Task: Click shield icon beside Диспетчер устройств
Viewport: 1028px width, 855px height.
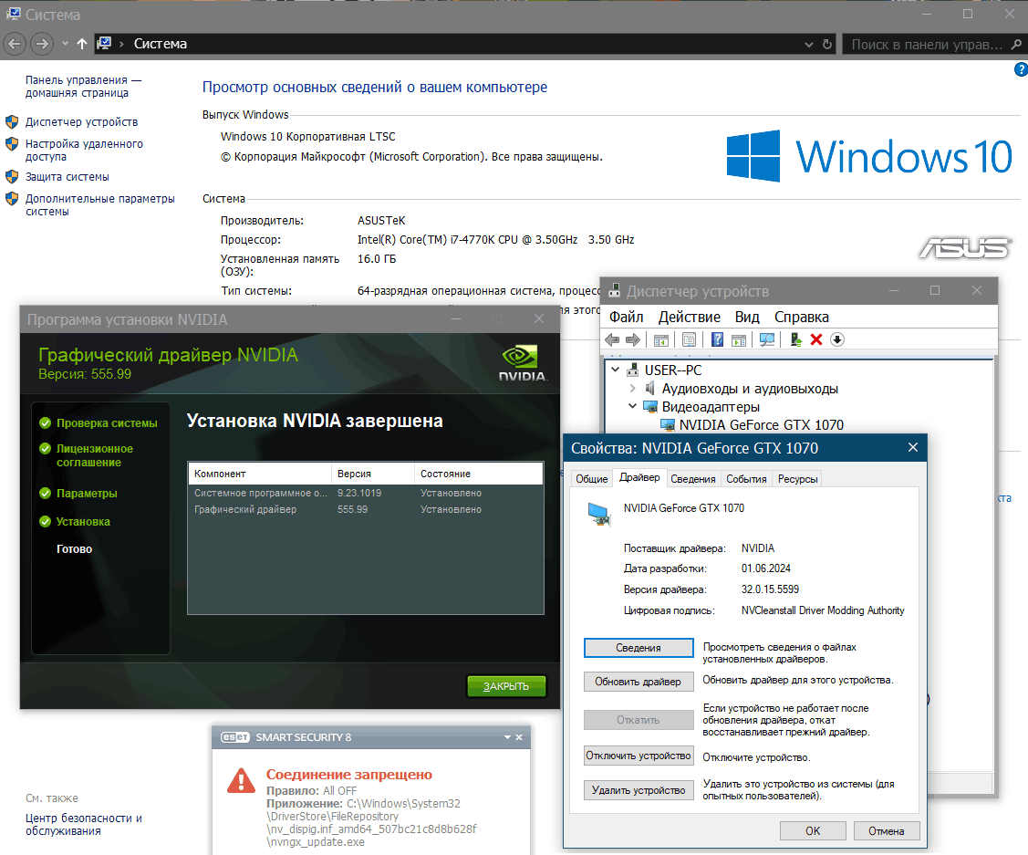Action: [12, 122]
